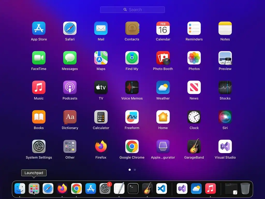265x199 pixels.
Task: Launch Freeform app
Action: [x=132, y=117]
